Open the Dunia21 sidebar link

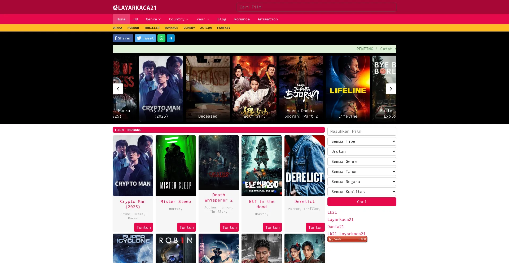336,227
